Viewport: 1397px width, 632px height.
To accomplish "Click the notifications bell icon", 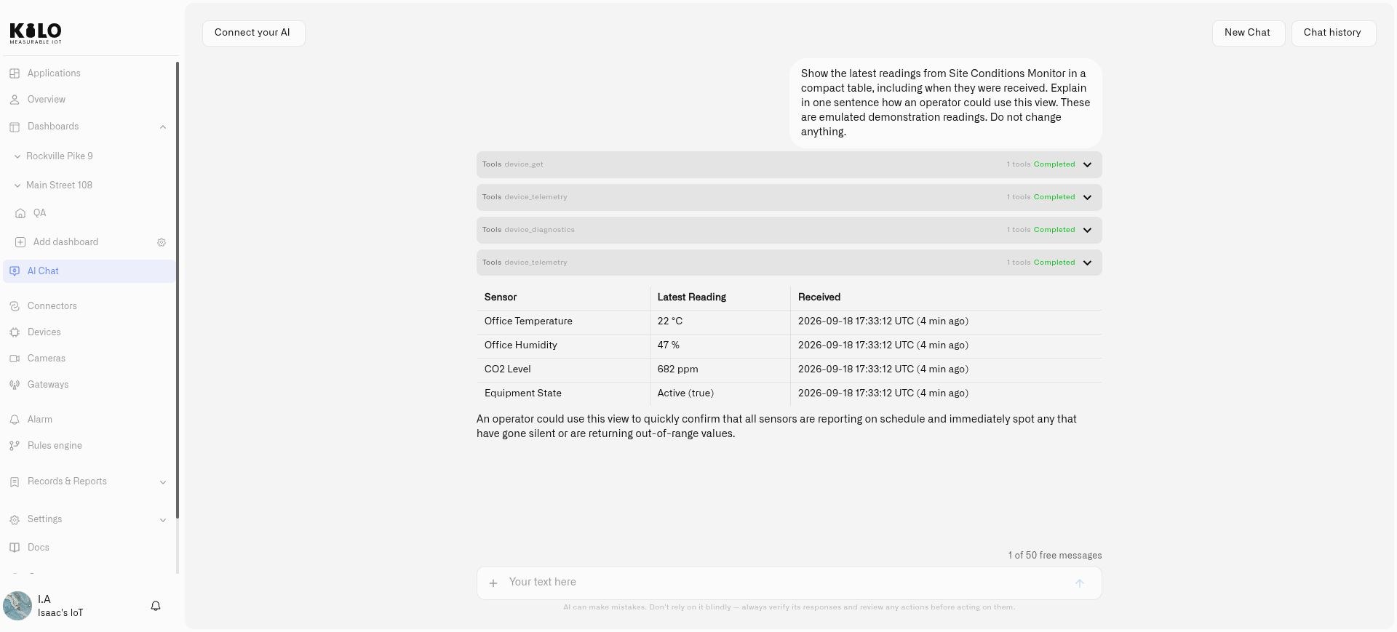I will pos(156,606).
